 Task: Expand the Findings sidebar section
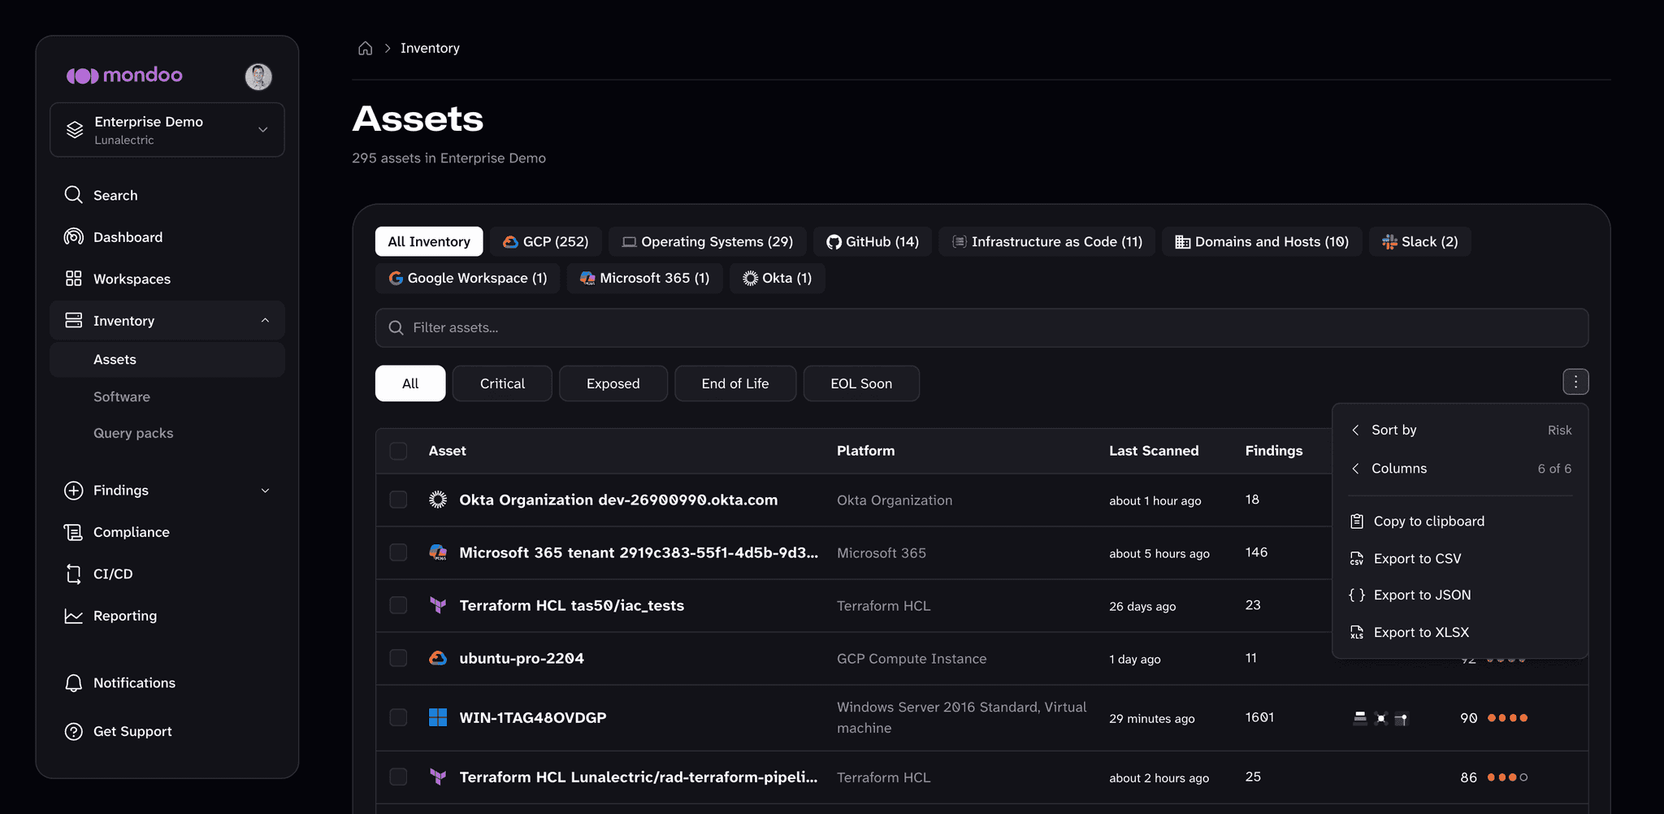coord(265,491)
